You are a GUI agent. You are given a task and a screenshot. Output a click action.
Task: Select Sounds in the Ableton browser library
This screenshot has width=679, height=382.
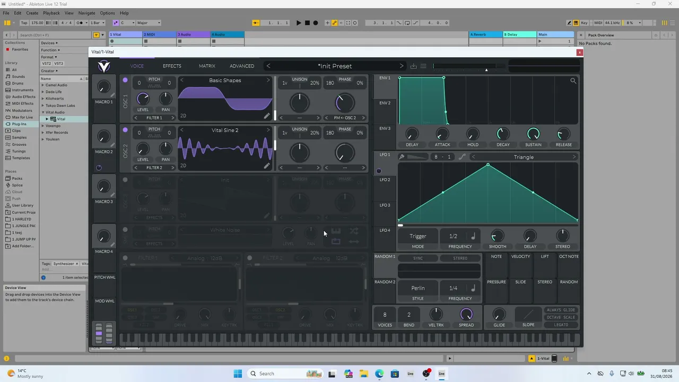coord(18,76)
